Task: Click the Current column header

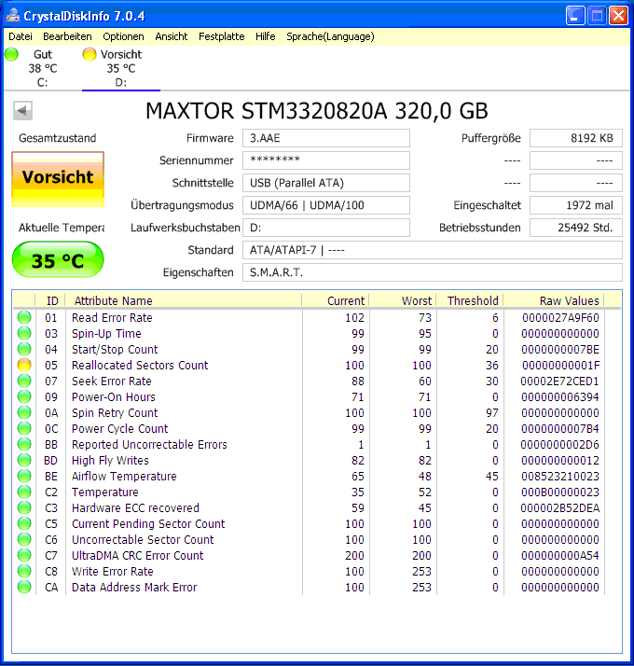Action: [x=336, y=300]
